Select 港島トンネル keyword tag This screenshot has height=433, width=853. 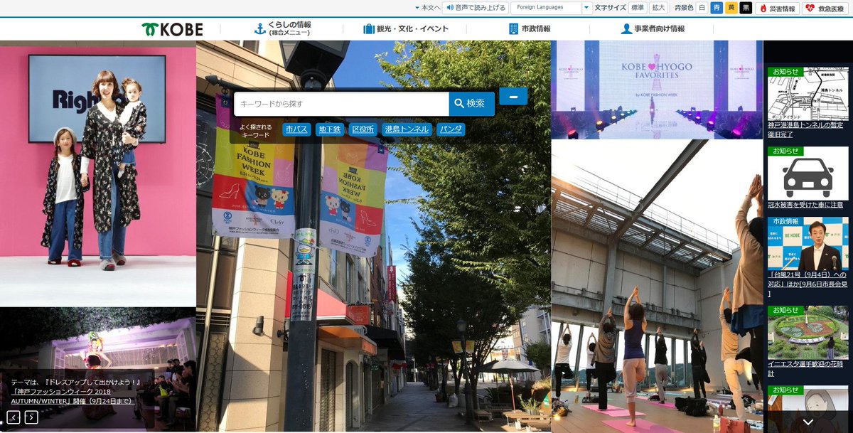406,129
